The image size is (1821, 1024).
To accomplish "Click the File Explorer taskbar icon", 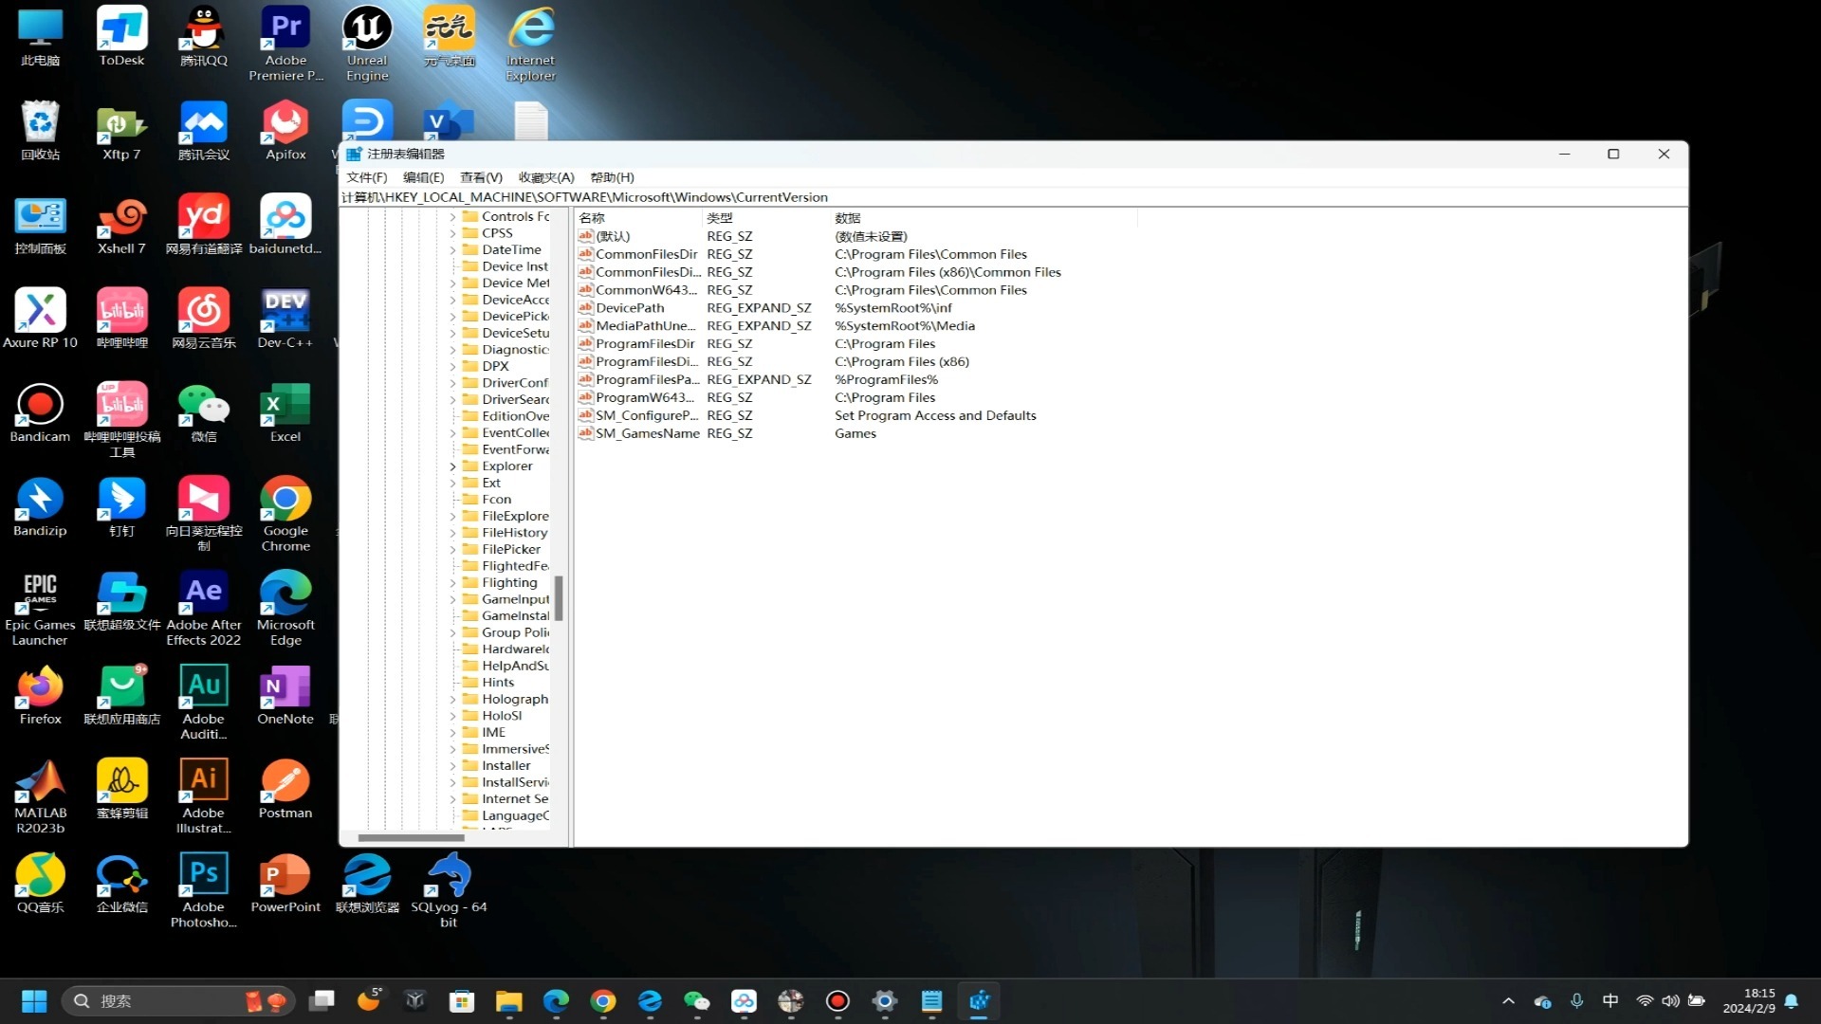I will pyautogui.click(x=509, y=1001).
